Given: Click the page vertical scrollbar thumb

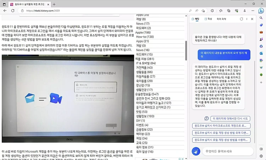Looking at the screenshot, I should click(x=186, y=51).
